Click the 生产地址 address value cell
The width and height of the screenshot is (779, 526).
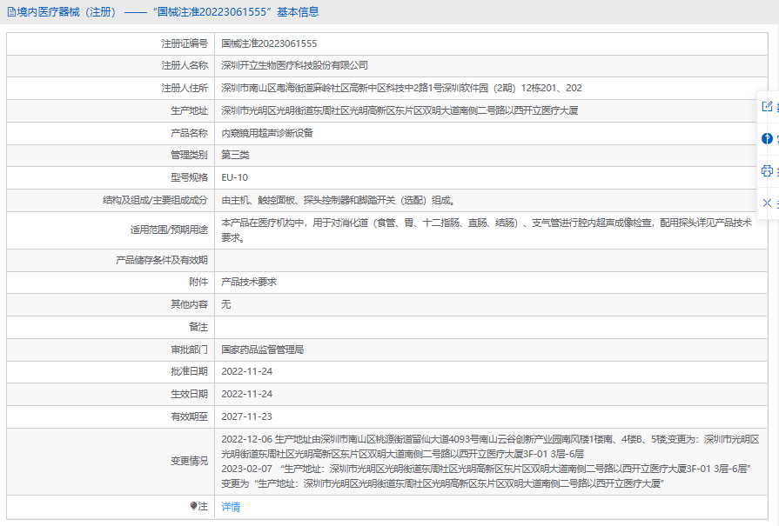(x=491, y=110)
